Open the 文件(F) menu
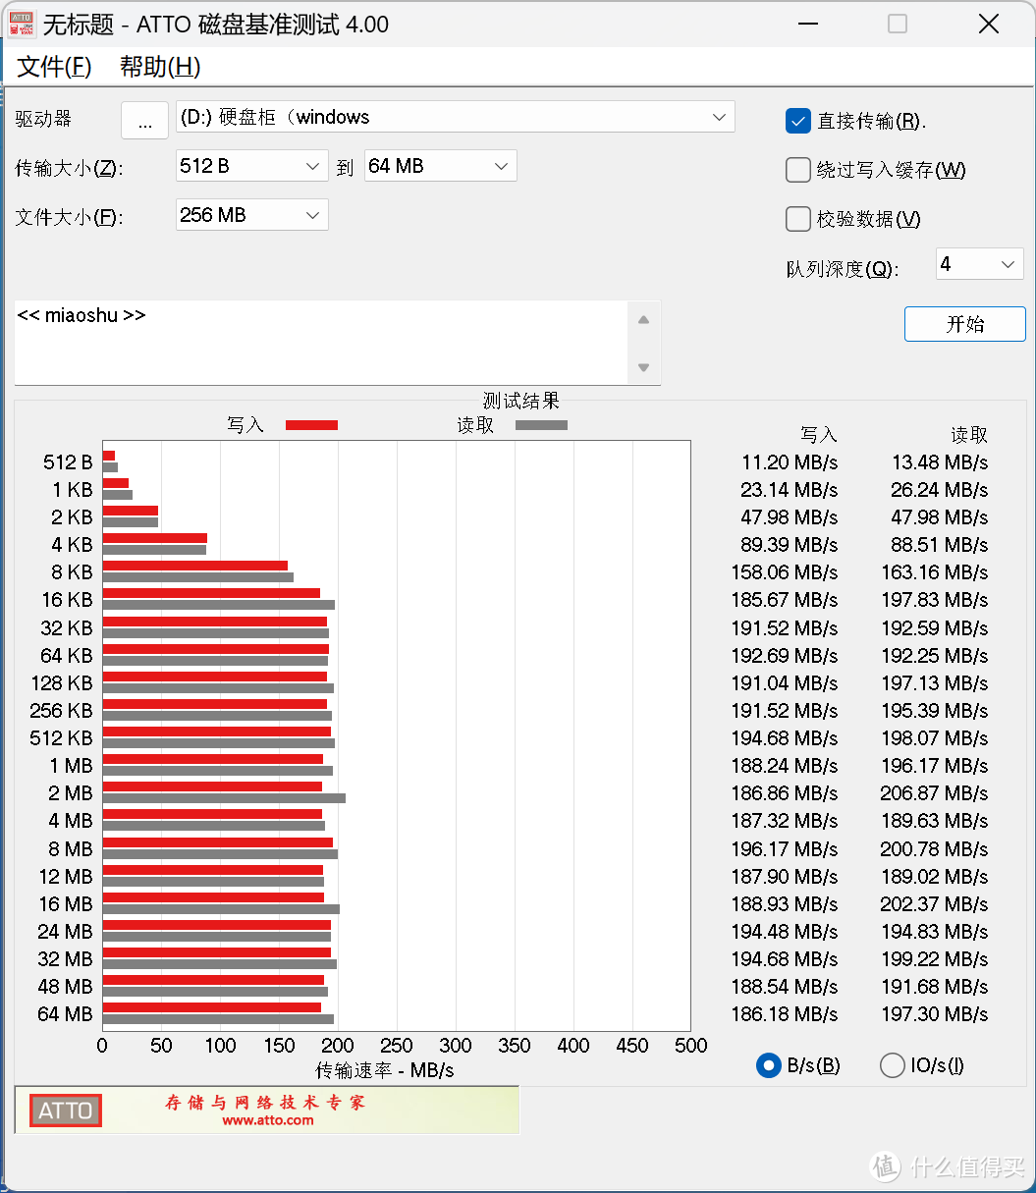Image resolution: width=1036 pixels, height=1193 pixels. coord(53,67)
